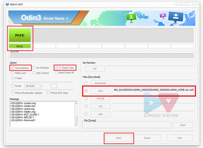Toggle the F. Reset Time checkbox
The height and width of the screenshot is (148, 203).
coord(57,68)
